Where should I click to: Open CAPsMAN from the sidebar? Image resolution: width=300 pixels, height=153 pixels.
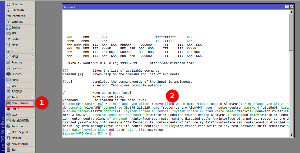pos(8,10)
